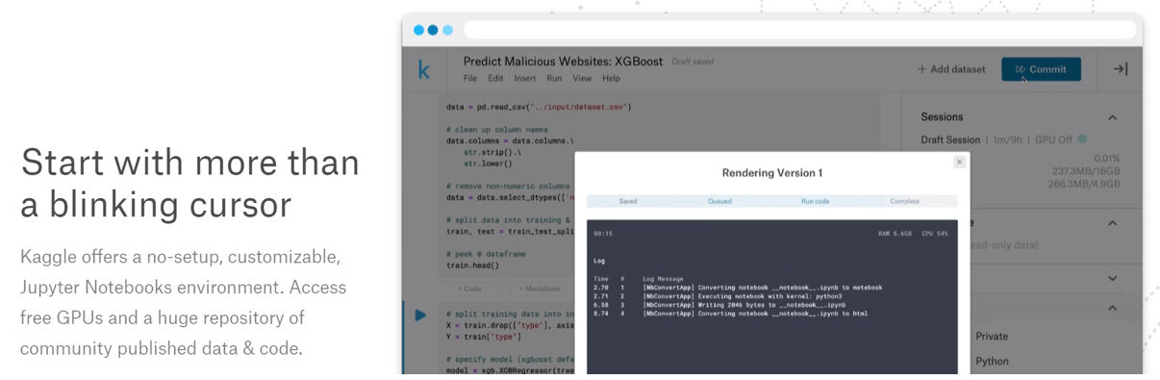The width and height of the screenshot is (1160, 380).
Task: Click the Private setting in sidebar
Action: click(x=992, y=337)
